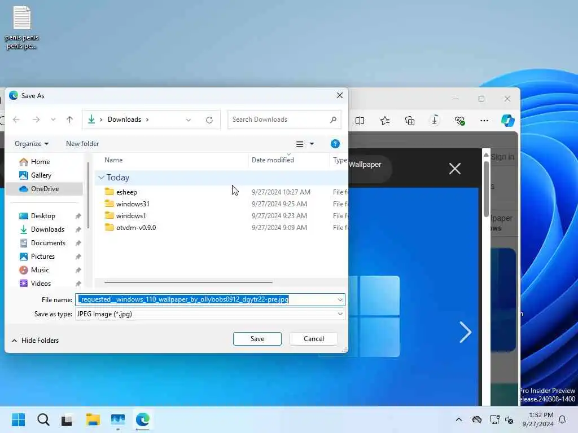Open Edge split screen icon
The width and height of the screenshot is (578, 433).
click(360, 121)
